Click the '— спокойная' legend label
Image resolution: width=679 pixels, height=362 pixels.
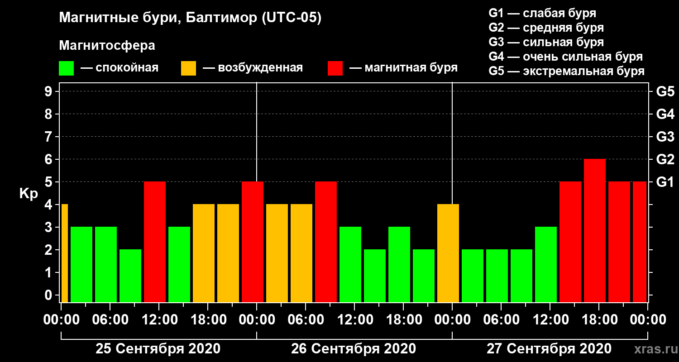coord(120,68)
